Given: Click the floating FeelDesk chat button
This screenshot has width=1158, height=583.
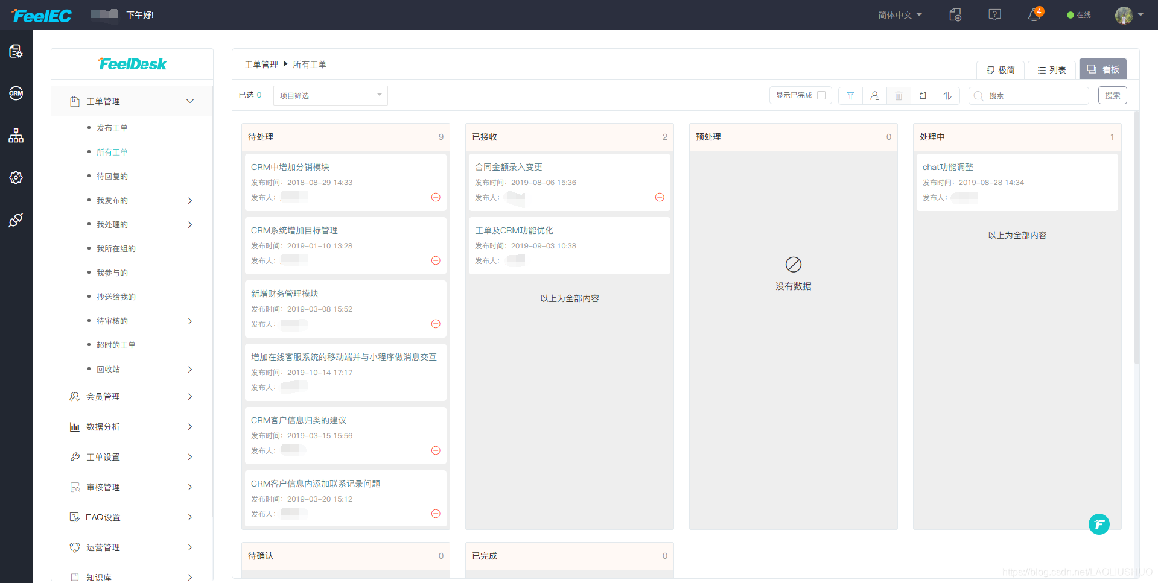Looking at the screenshot, I should click(1099, 524).
